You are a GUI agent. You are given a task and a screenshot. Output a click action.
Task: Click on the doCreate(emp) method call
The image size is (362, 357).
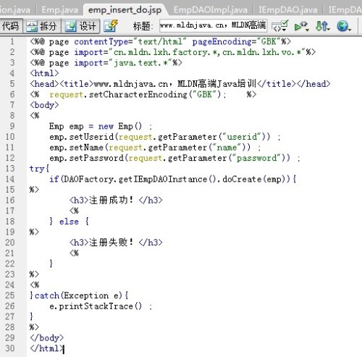[256, 179]
